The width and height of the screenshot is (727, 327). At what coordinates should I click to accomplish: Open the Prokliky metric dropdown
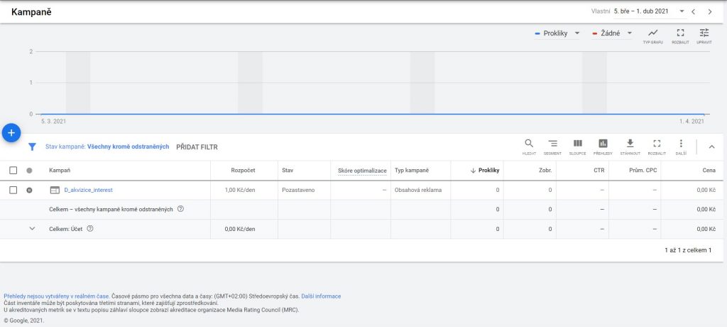pos(558,33)
